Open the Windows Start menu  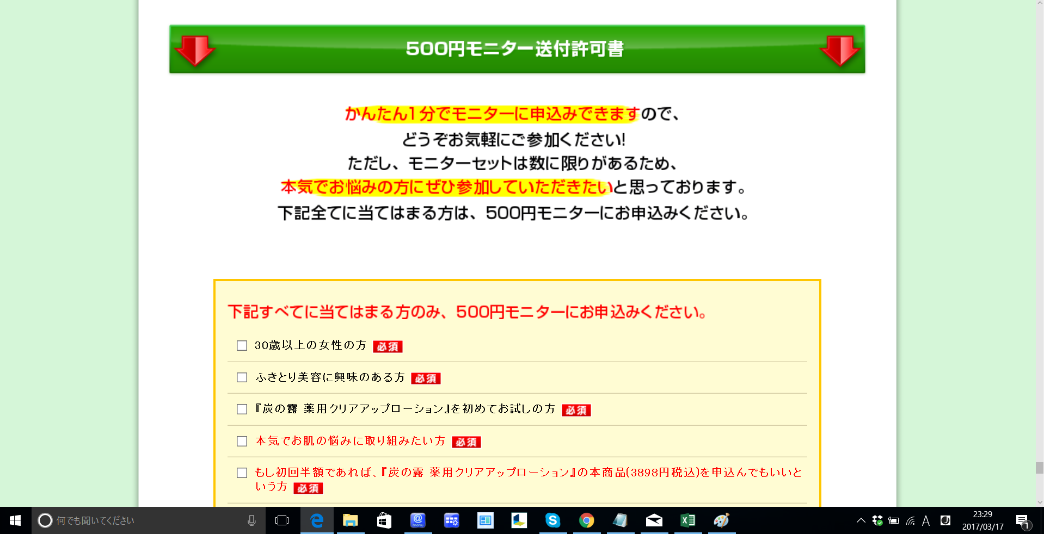pos(15,520)
